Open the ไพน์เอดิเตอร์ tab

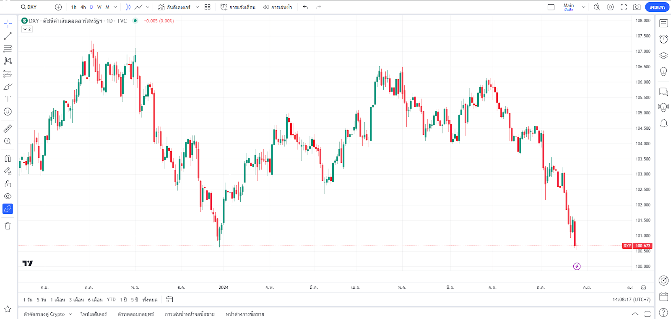94,314
